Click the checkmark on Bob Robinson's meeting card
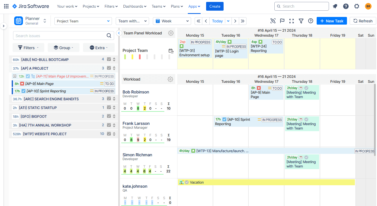The height and width of the screenshot is (206, 377). 306,88
